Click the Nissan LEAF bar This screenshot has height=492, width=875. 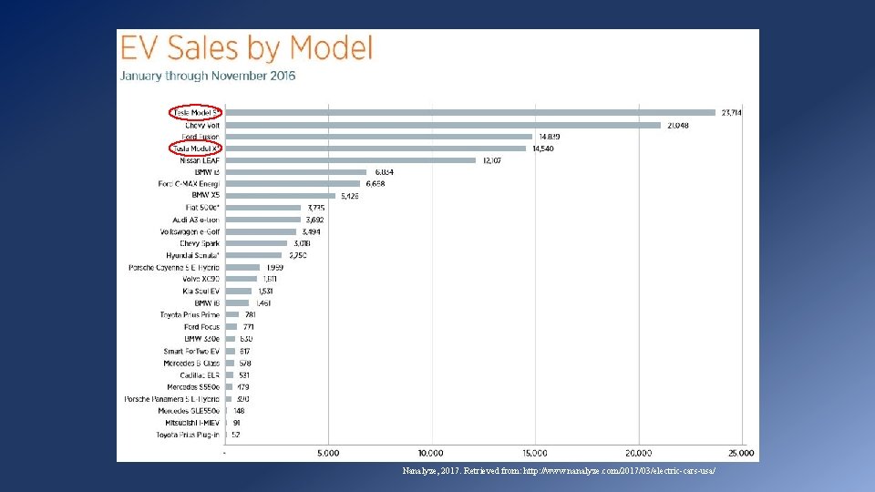pos(350,160)
